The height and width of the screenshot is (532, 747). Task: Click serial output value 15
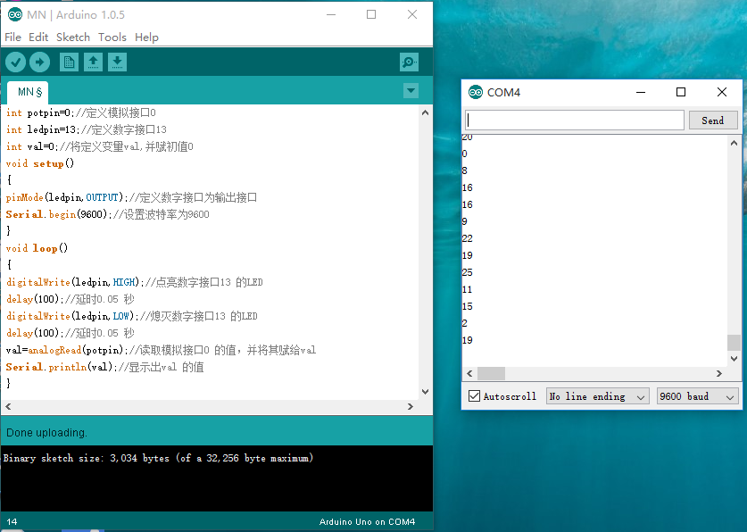point(468,306)
